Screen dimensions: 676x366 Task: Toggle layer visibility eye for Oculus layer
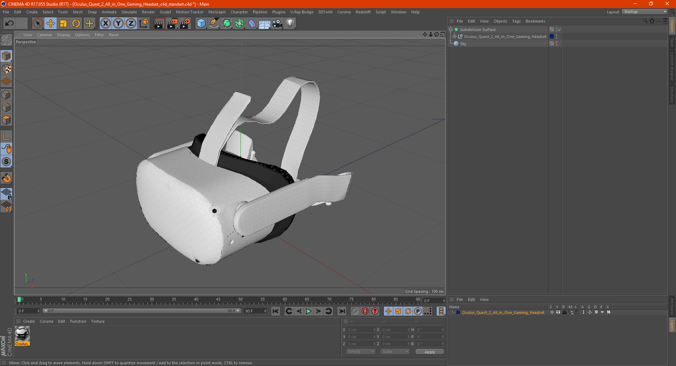tap(558, 312)
